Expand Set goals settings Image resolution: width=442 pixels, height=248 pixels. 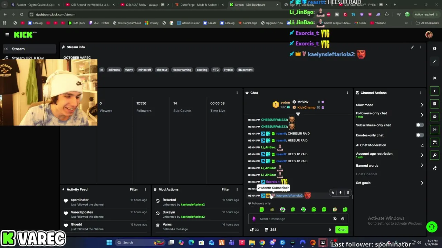point(390,183)
